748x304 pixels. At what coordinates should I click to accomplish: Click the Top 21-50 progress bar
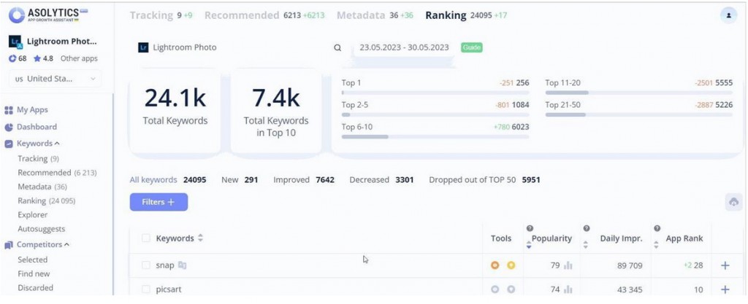tap(638, 114)
